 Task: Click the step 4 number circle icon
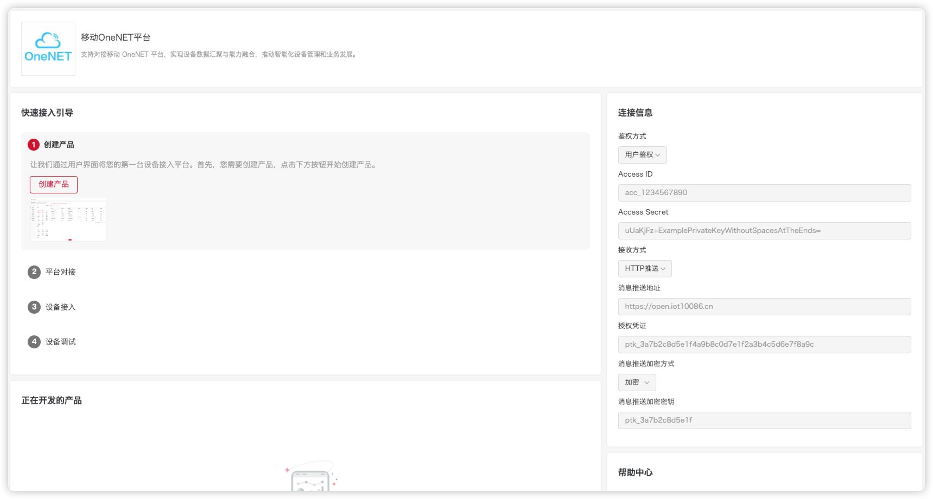(x=34, y=342)
